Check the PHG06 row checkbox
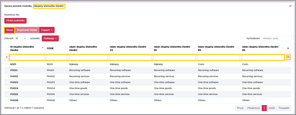Viewport: 296px width, 115px height. (7, 100)
